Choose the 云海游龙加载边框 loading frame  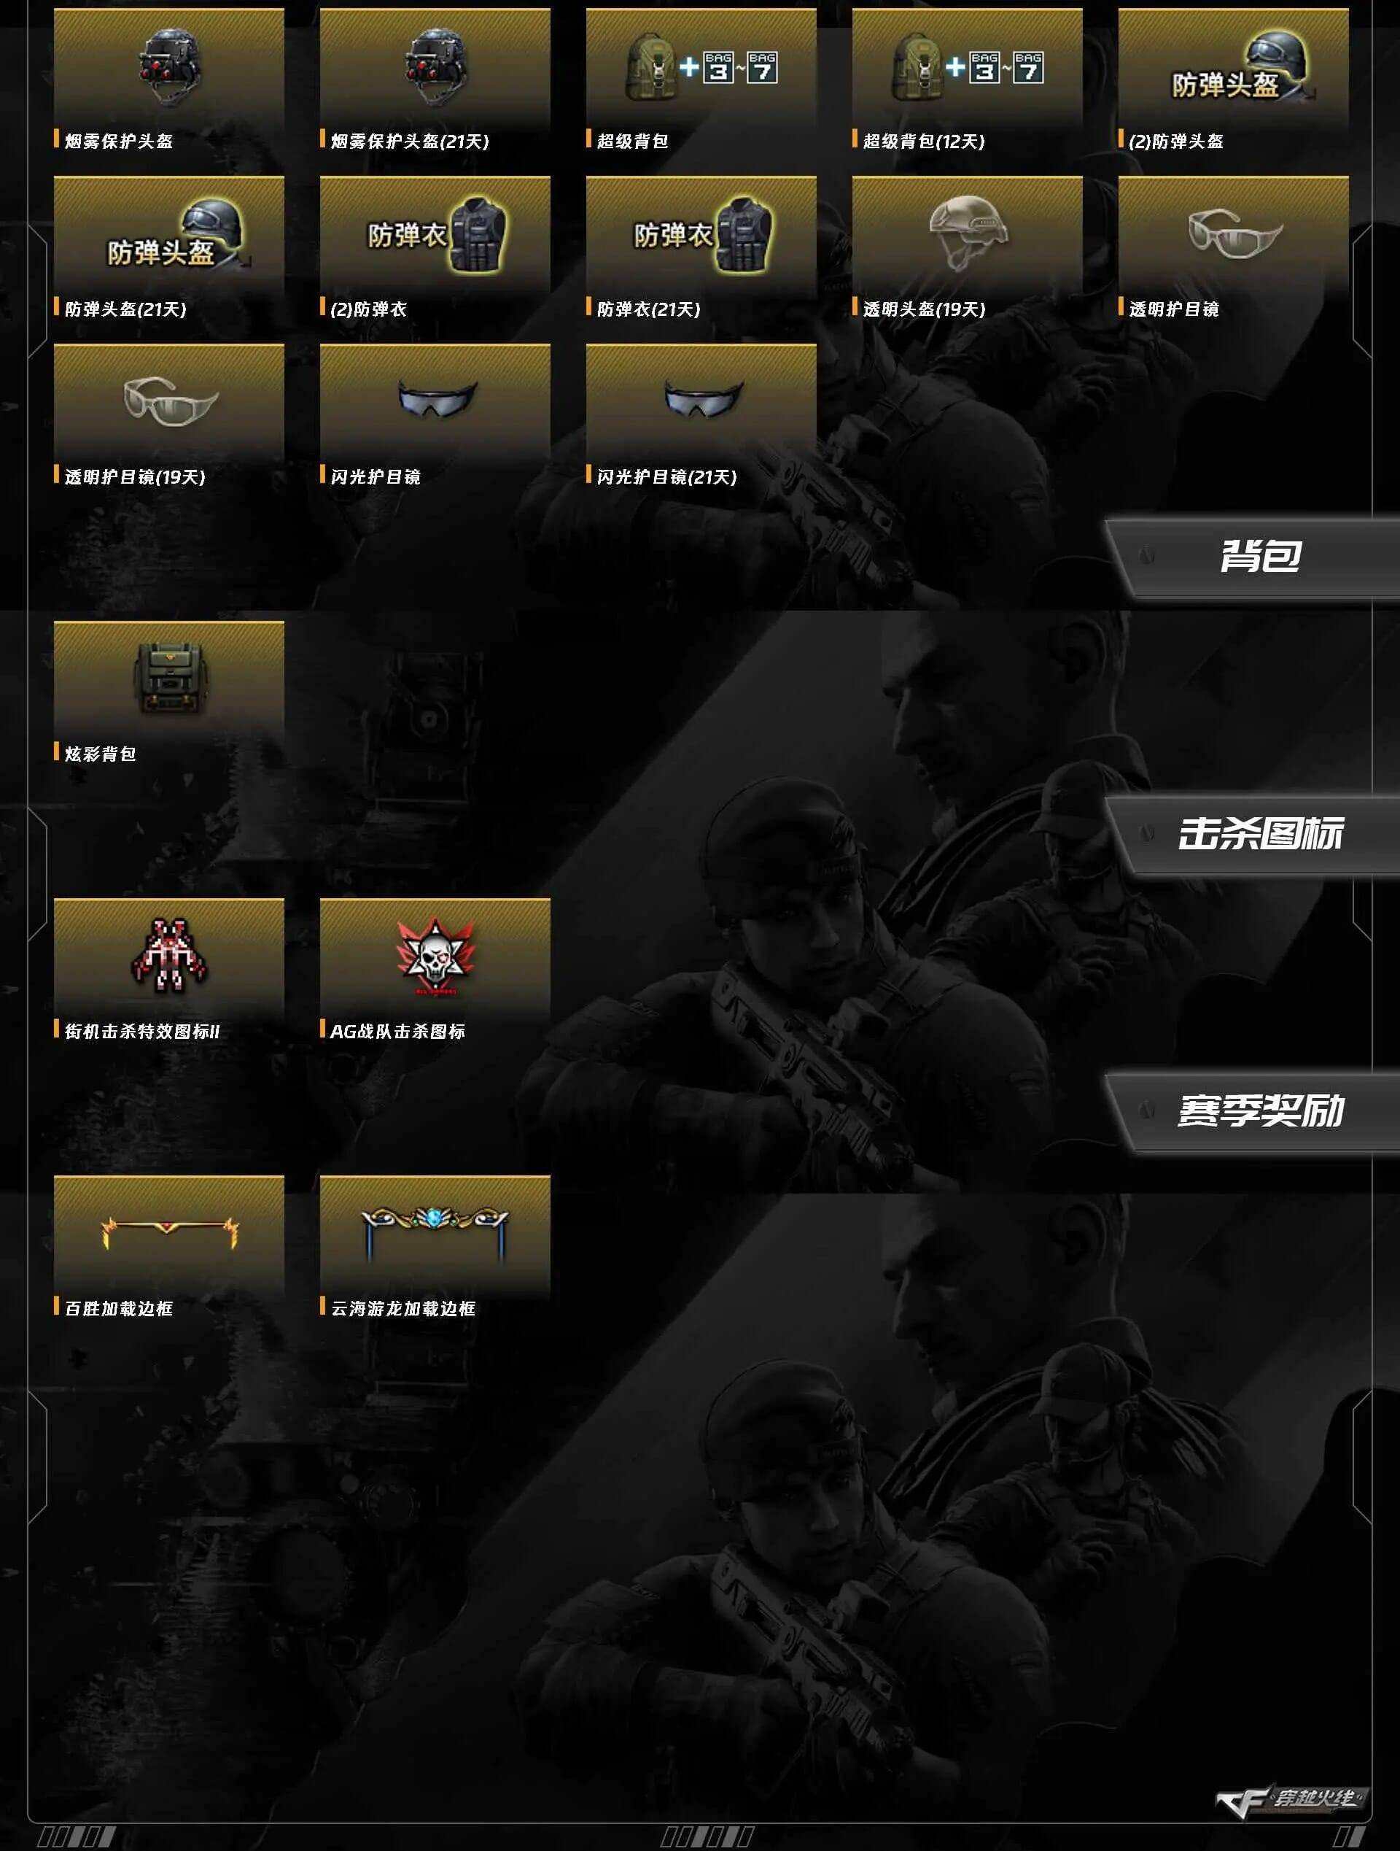435,1248
